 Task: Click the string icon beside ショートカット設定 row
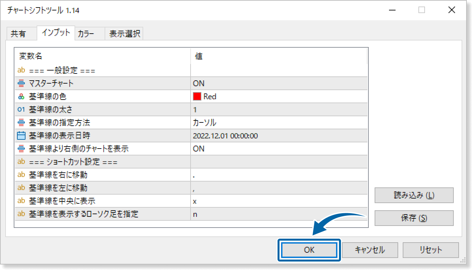21,162
